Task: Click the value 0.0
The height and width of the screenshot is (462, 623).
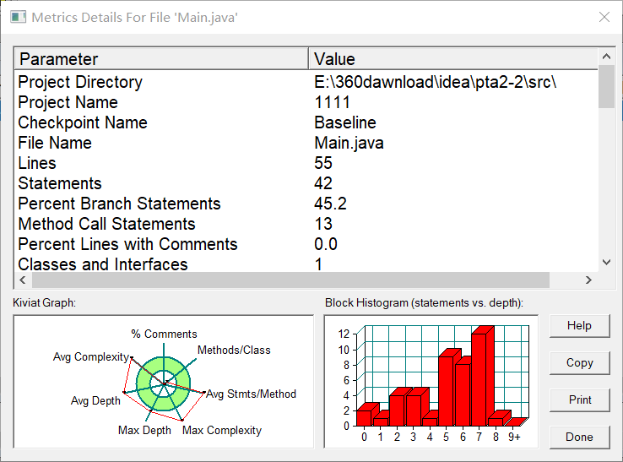Action: [x=325, y=244]
